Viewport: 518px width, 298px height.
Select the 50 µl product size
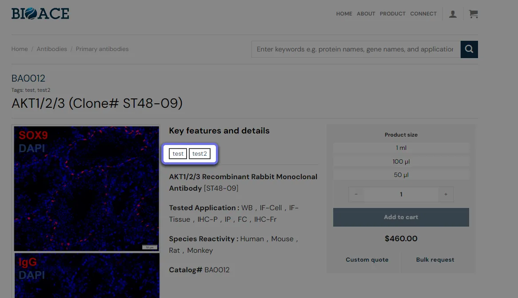coord(401,175)
